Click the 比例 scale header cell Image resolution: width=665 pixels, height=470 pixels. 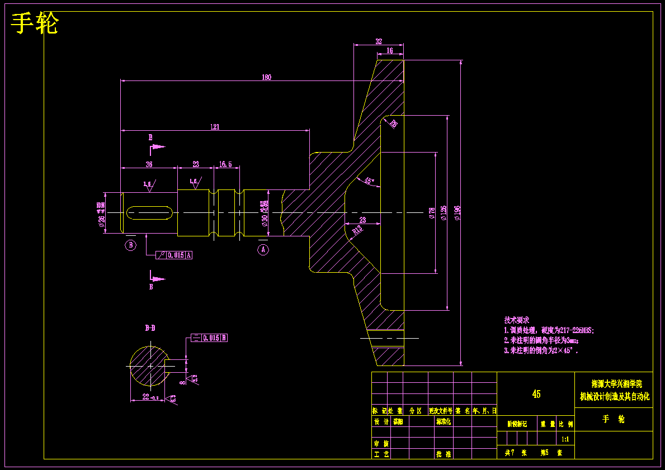coord(565,424)
